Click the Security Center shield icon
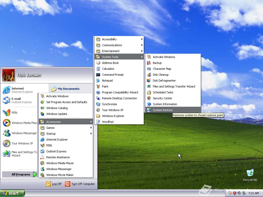This screenshot has width=263, height=197. pyautogui.click(x=149, y=98)
